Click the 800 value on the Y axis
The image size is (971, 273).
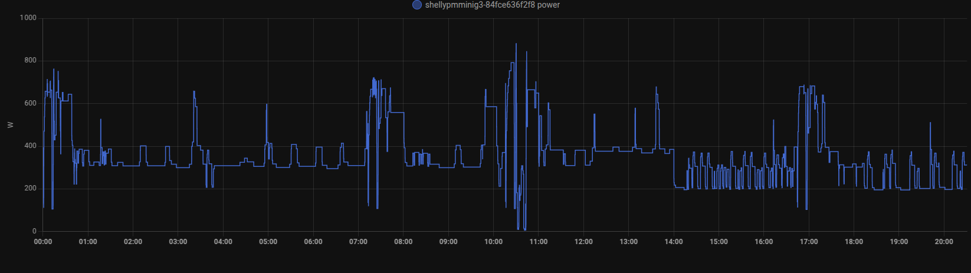point(30,60)
